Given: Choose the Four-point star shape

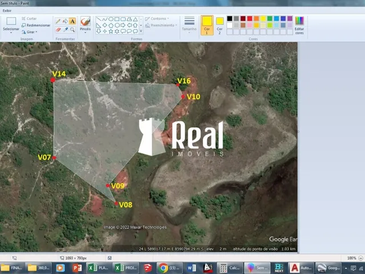Looking at the screenshot, I should [x=105, y=31].
